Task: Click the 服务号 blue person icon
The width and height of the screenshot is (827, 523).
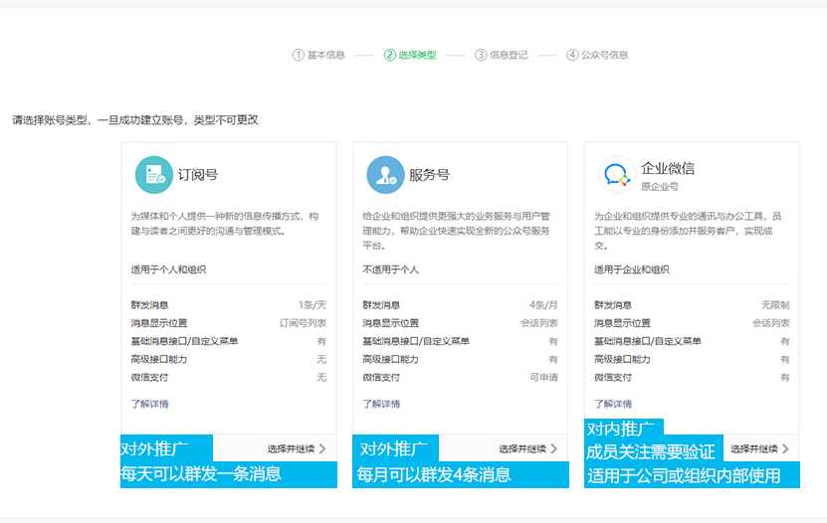Action: (x=385, y=175)
